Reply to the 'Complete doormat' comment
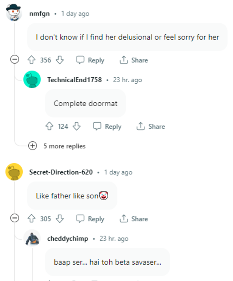 tap(107, 126)
